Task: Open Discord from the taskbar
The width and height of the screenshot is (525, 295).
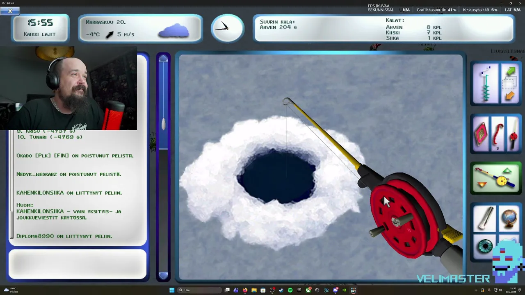Action: 335,290
